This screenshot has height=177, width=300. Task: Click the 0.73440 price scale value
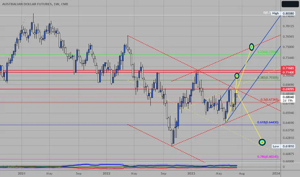pos(288,58)
